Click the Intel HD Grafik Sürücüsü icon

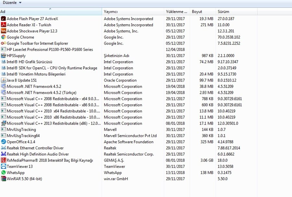(x=3, y=62)
